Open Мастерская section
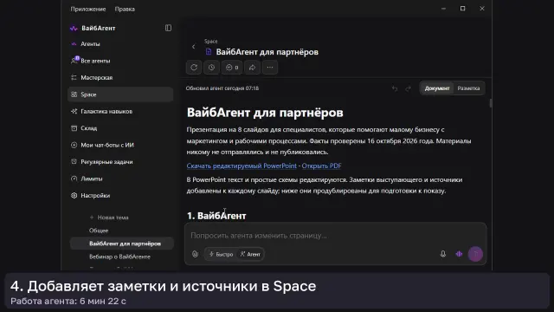This screenshot has height=312, width=554. (120, 77)
